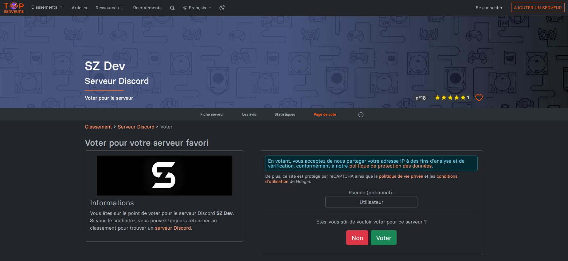
Task: Click the SZ Dev server title
Action: click(105, 66)
